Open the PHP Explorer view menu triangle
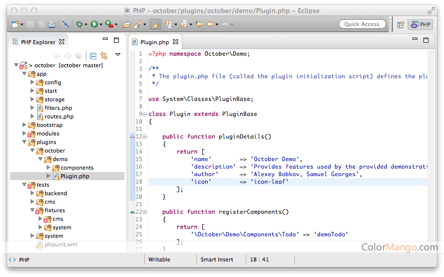 (x=118, y=54)
